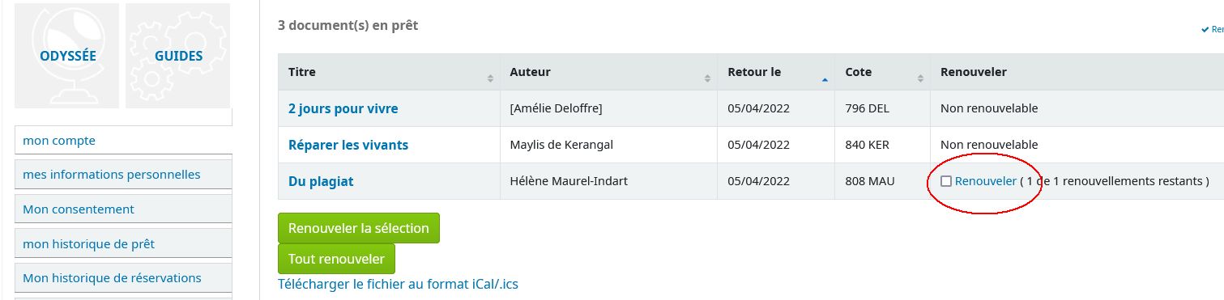Tick the Renouveler checkbox for Du plagiat
Screen dimensions: 1224x300
pyautogui.click(x=946, y=182)
